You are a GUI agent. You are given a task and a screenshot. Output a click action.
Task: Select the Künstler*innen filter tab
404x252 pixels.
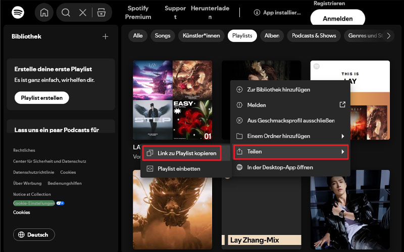(201, 36)
